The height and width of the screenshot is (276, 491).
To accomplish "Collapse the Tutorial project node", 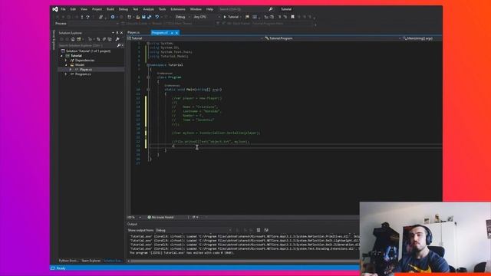I will tap(61, 56).
